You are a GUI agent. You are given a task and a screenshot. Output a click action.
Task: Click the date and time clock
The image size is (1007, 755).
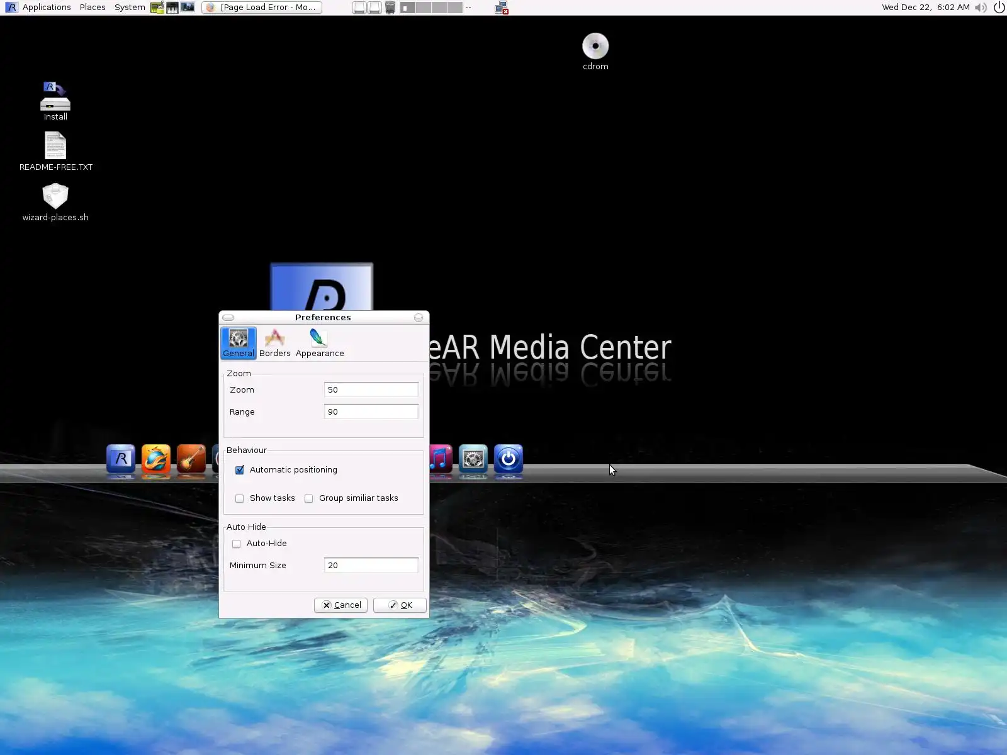[x=926, y=8]
